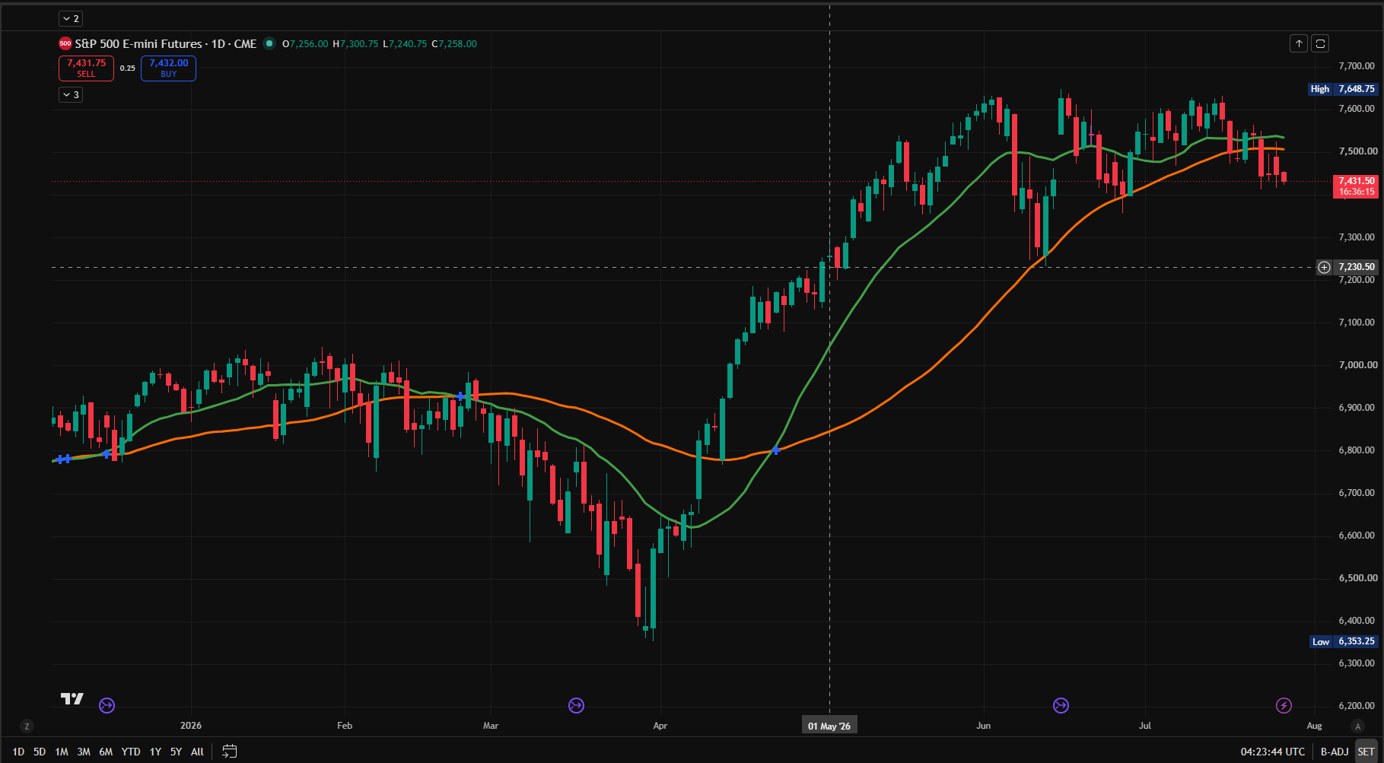Click the red 500 symbol logo icon

[65, 43]
